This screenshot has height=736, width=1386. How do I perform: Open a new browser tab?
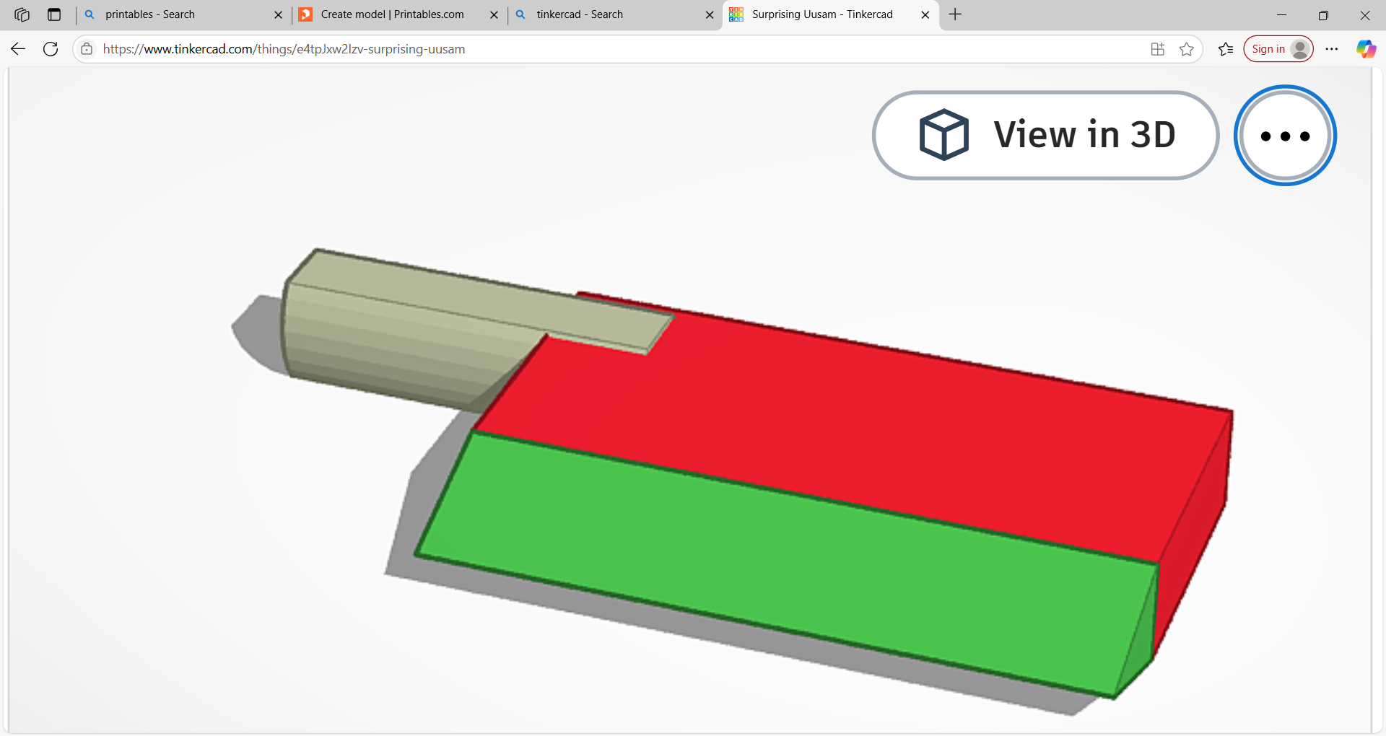955,14
